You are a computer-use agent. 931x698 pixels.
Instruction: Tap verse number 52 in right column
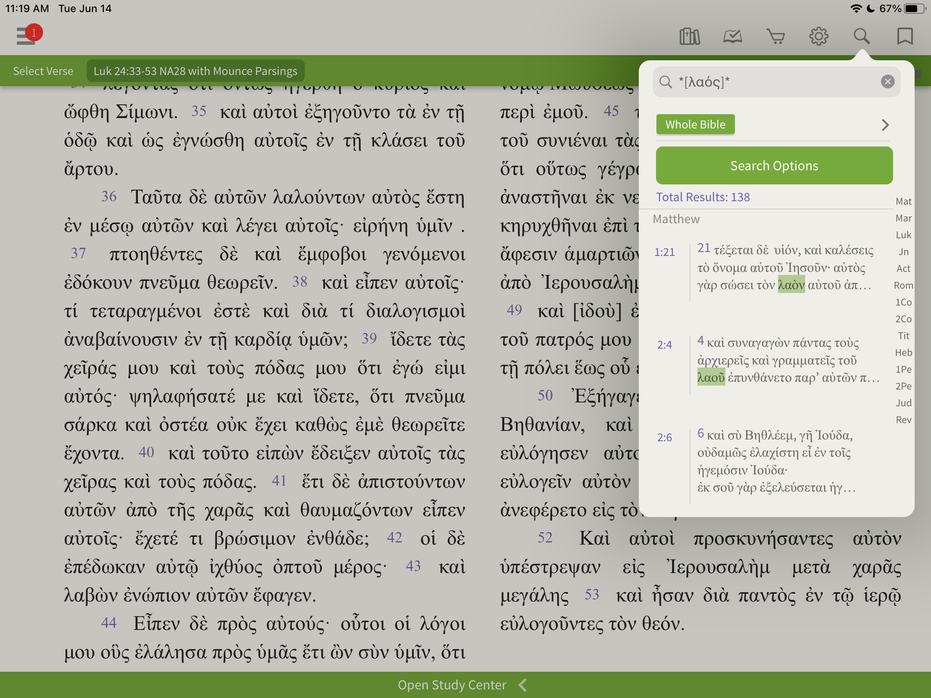[545, 537]
